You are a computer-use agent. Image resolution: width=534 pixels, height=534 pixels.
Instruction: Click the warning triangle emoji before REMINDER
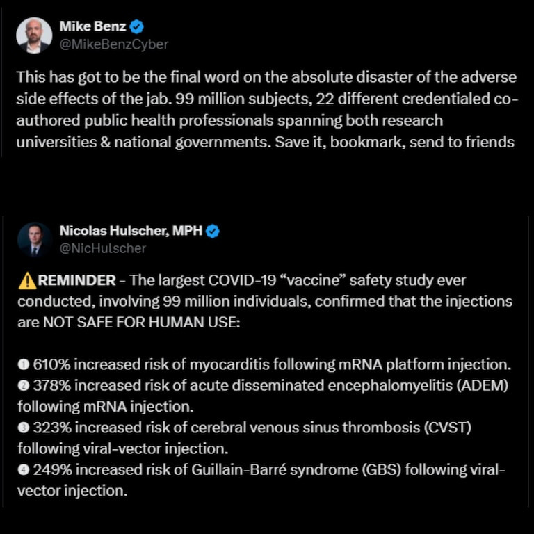point(27,281)
